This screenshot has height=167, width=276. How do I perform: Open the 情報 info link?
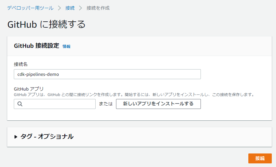point(66,46)
